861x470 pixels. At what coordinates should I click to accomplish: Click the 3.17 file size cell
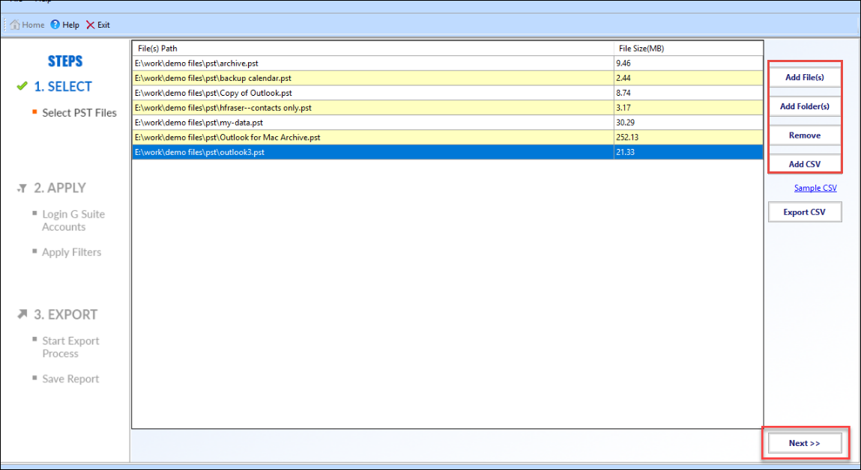pyautogui.click(x=688, y=108)
